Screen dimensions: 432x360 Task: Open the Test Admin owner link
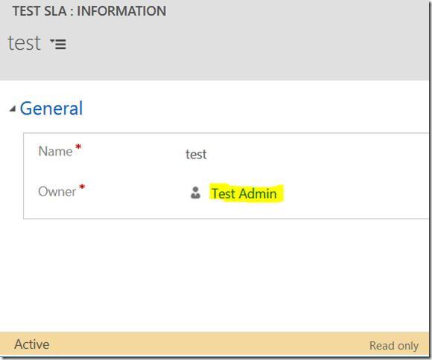[x=244, y=193]
